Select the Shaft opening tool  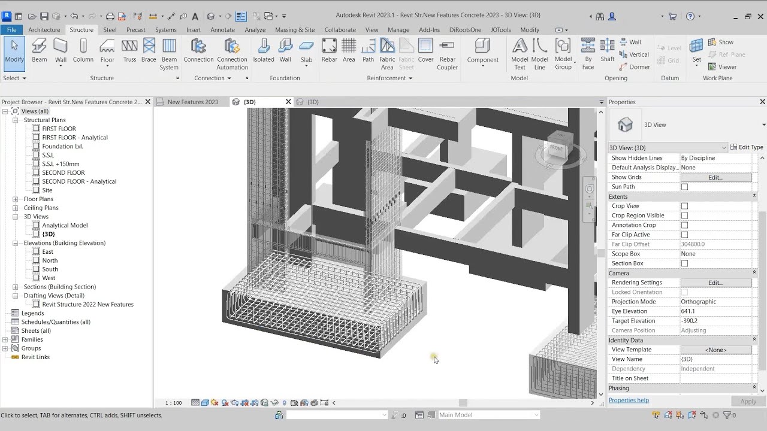click(x=608, y=50)
